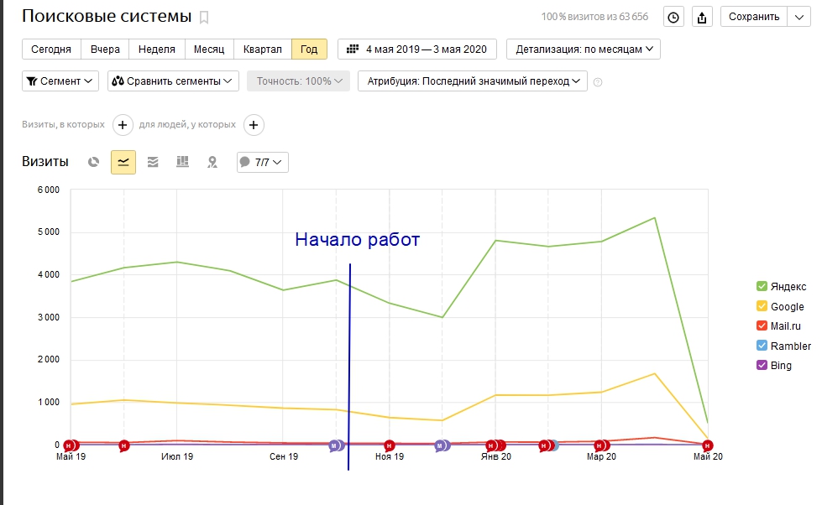The width and height of the screenshot is (822, 505).
Task: Open the Сегмент dropdown
Action: pos(60,81)
